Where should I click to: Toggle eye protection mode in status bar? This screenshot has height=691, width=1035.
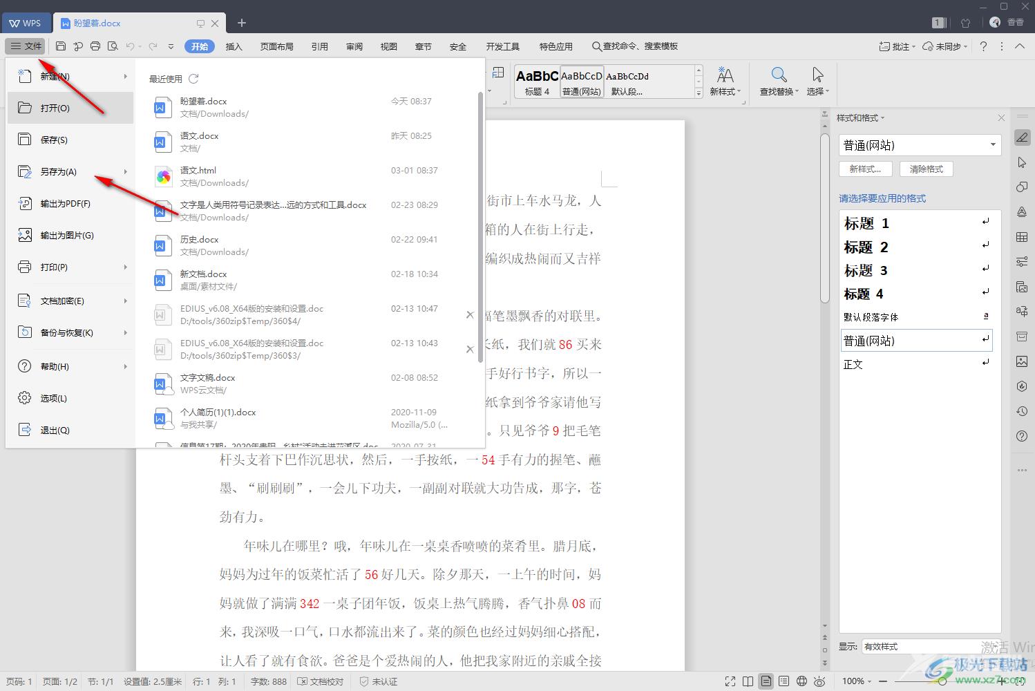tap(819, 681)
